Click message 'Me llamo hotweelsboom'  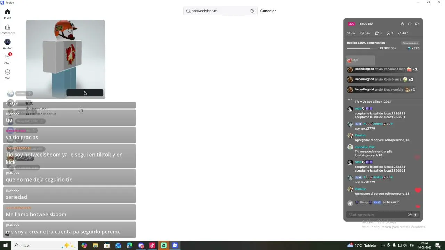(x=70, y=212)
